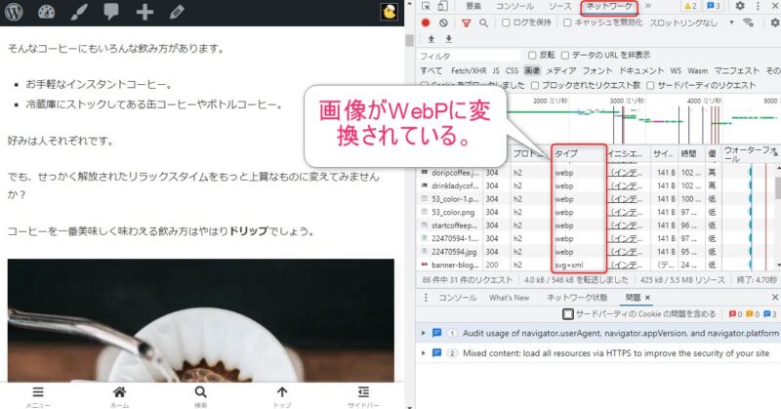This screenshot has width=781, height=409.
Task: Click the page vertical scrollbar thumb
Action: (409, 40)
